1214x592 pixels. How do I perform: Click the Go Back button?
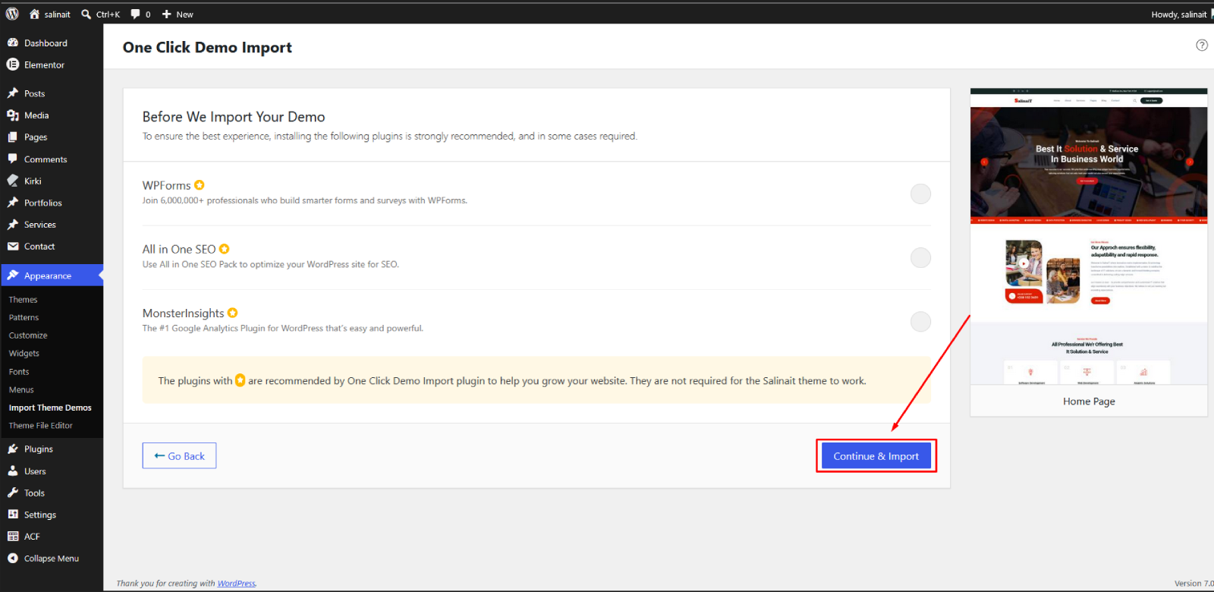pyautogui.click(x=179, y=455)
